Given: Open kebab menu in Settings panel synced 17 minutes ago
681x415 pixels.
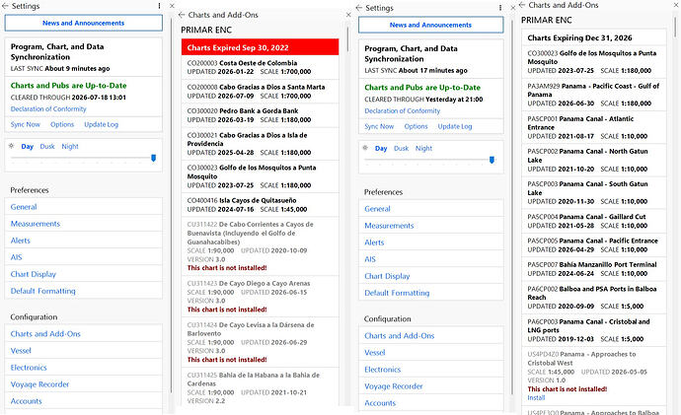Looking at the screenshot, I should pos(500,8).
